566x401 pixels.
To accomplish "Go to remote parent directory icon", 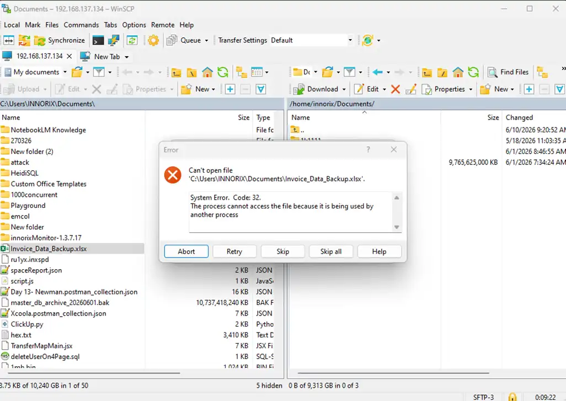I will coord(426,72).
